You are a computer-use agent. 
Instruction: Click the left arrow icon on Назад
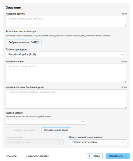point(90,156)
